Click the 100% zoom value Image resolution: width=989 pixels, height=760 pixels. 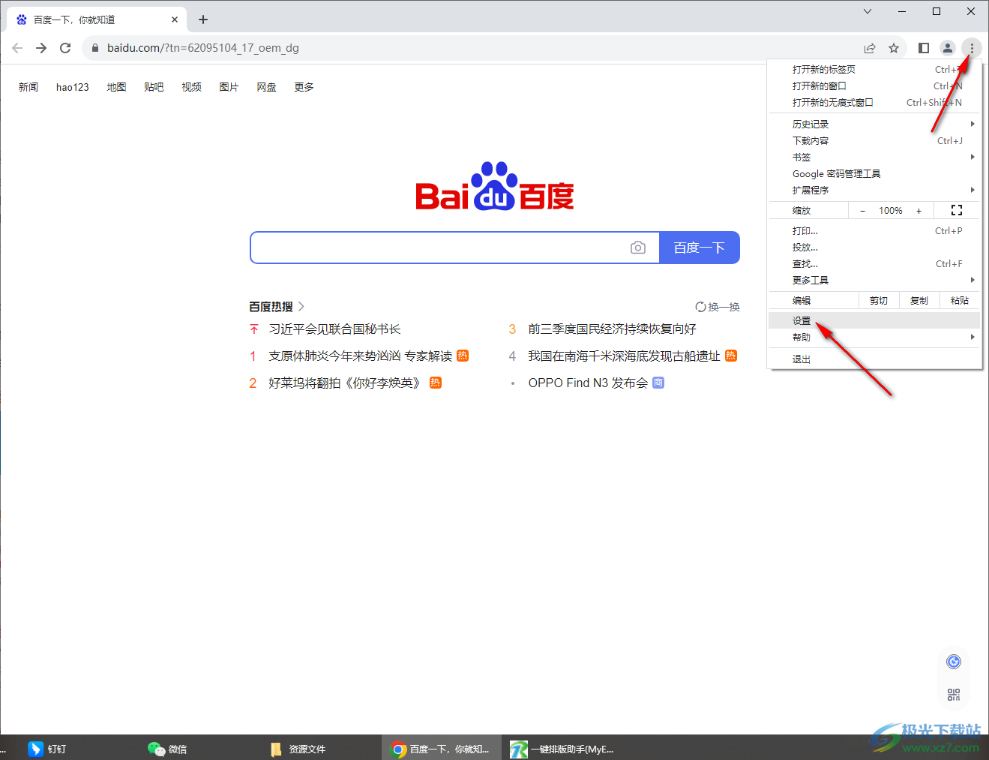891,211
